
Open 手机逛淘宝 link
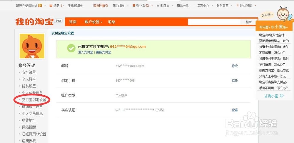click(75, 6)
